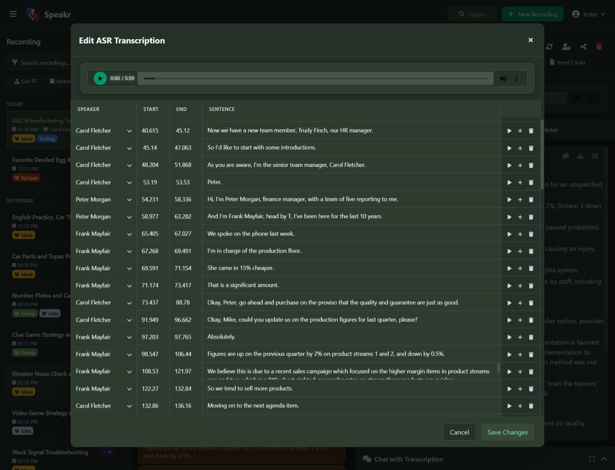Open the three-dot menu in the audio player
This screenshot has width=615, height=470.
click(x=516, y=78)
